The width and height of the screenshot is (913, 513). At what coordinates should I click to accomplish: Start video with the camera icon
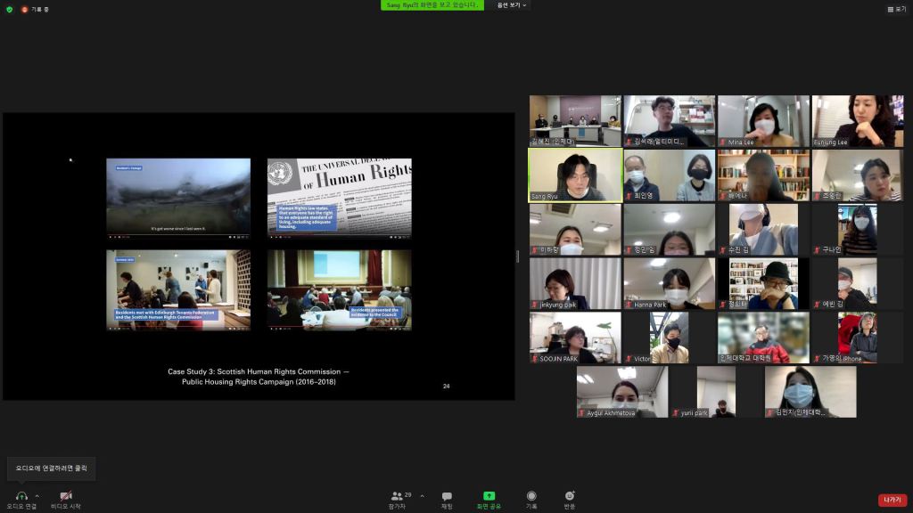tap(65, 496)
